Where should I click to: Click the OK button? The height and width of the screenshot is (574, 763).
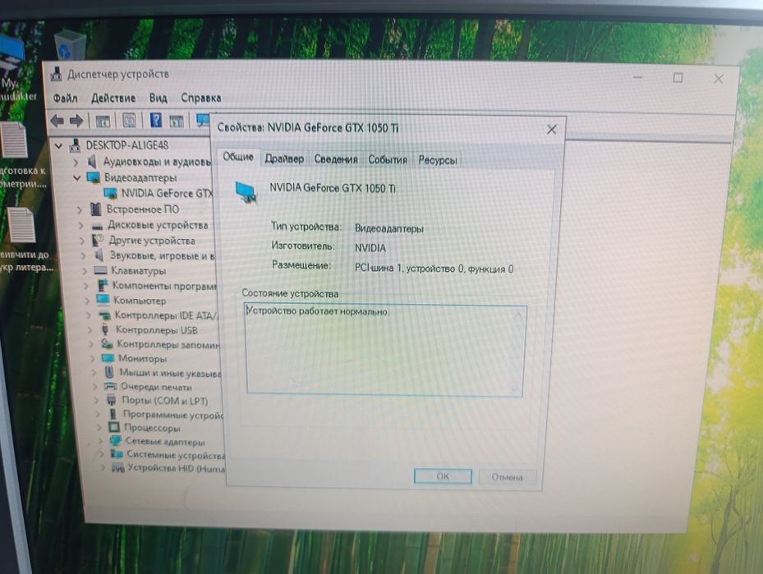(443, 476)
